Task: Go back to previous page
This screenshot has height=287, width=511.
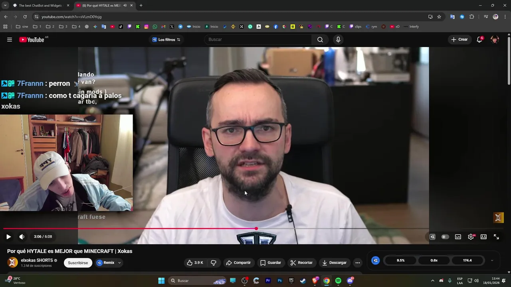Action: click(x=6, y=17)
